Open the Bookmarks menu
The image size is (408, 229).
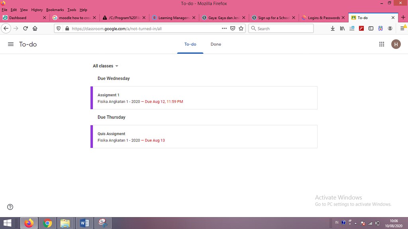pyautogui.click(x=55, y=10)
